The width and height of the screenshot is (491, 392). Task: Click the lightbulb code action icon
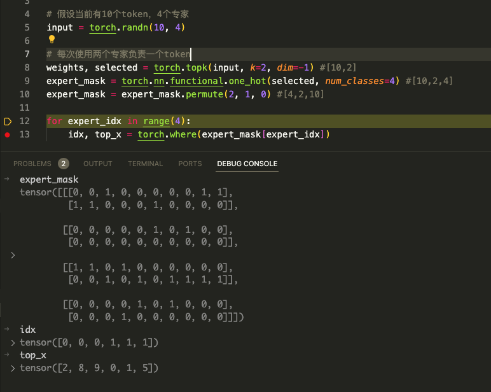52,40
